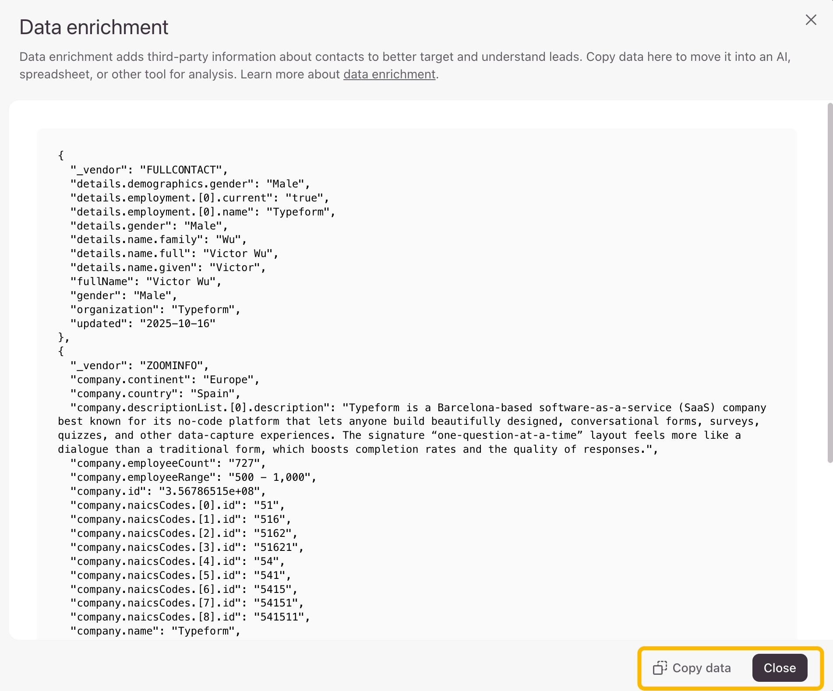Click the organization "Typeform" line

(x=155, y=310)
